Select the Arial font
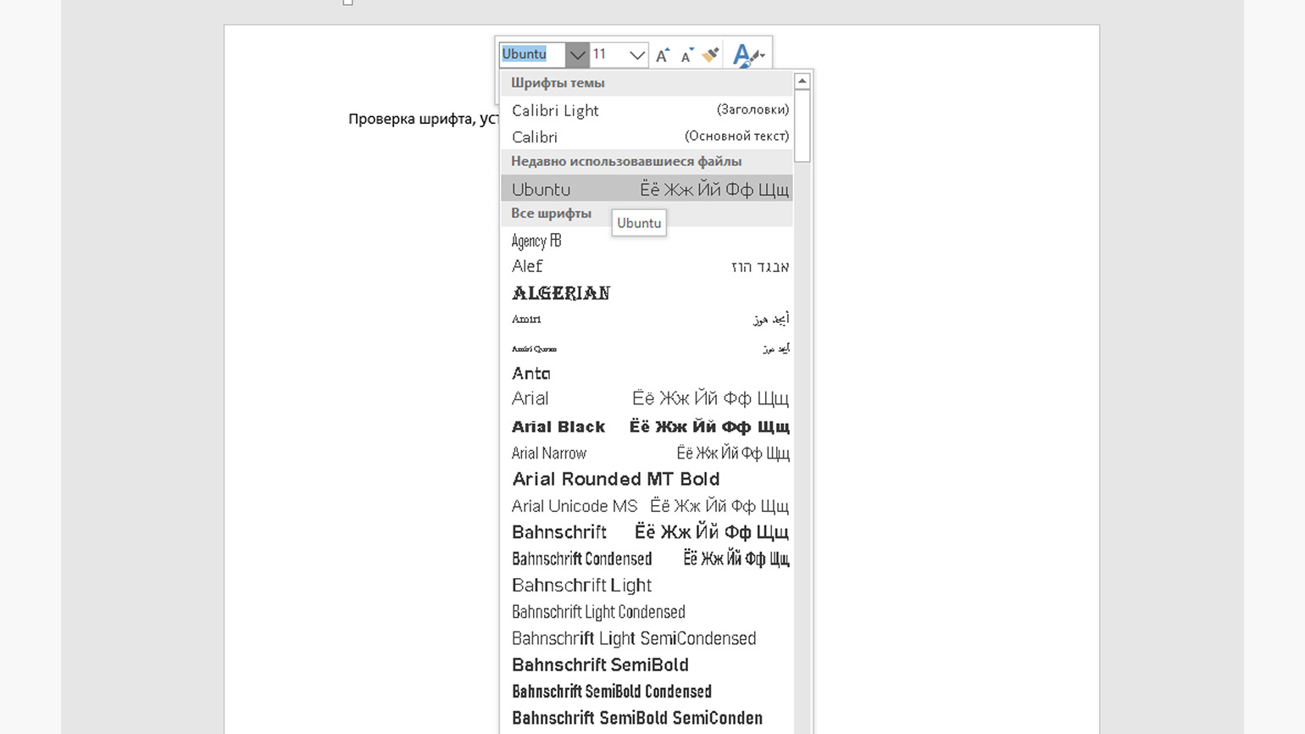 [x=530, y=398]
